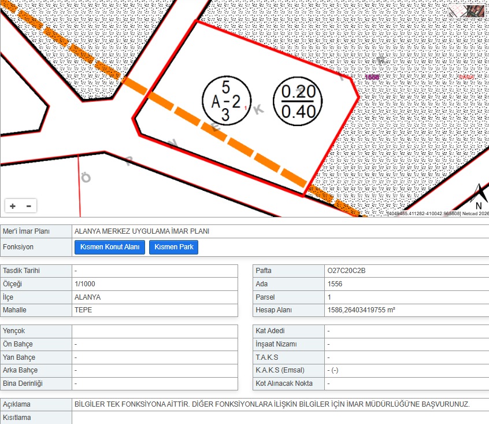Click the A-2 building code circle symbol
Viewport: 489px width, 424px height.
(227, 101)
